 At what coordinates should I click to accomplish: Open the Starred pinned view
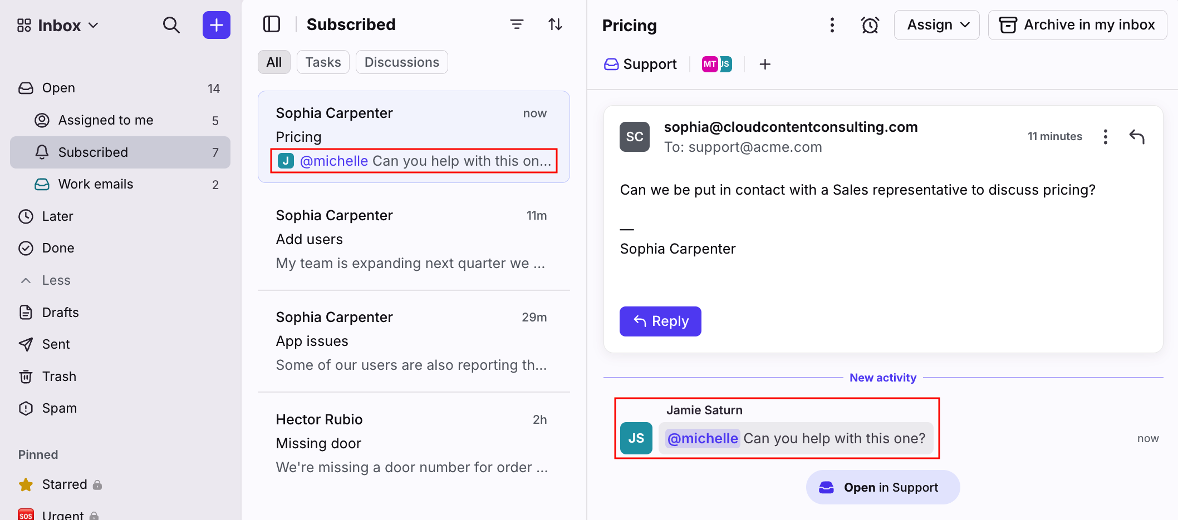pyautogui.click(x=64, y=484)
